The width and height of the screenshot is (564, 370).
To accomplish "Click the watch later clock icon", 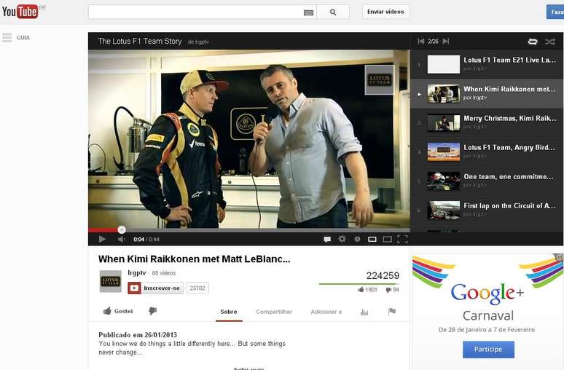I will pyautogui.click(x=357, y=239).
